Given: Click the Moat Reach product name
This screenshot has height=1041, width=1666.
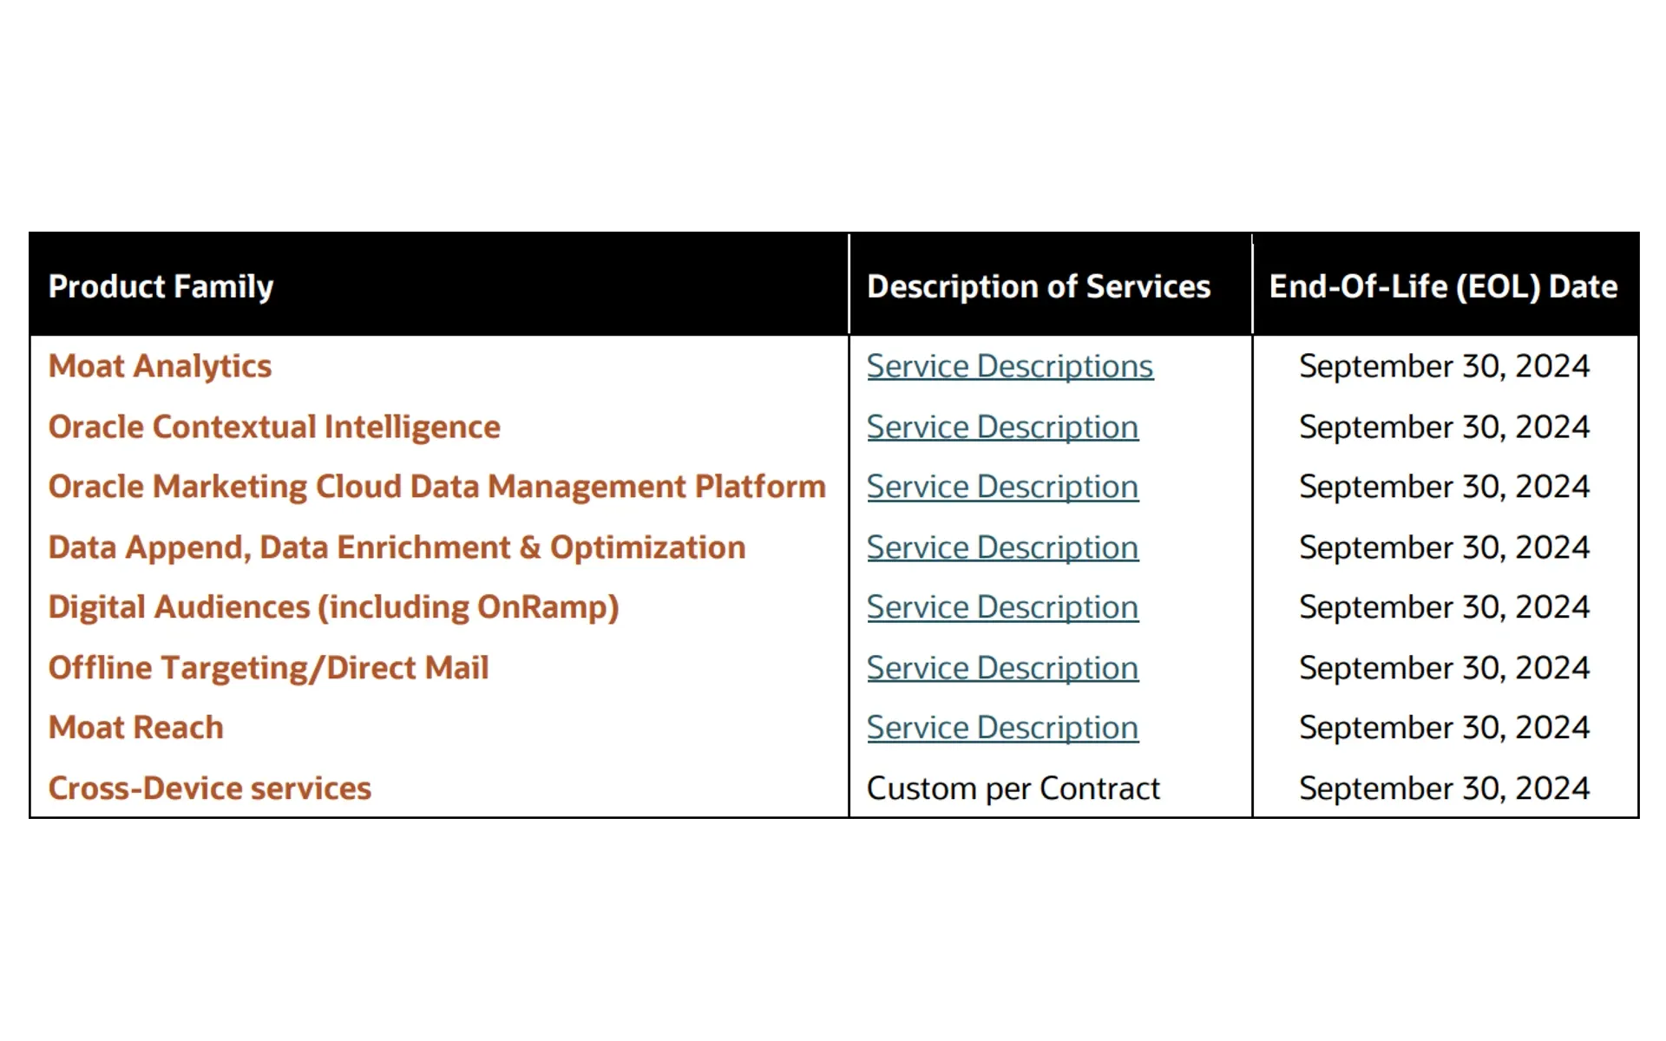Looking at the screenshot, I should [x=136, y=728].
